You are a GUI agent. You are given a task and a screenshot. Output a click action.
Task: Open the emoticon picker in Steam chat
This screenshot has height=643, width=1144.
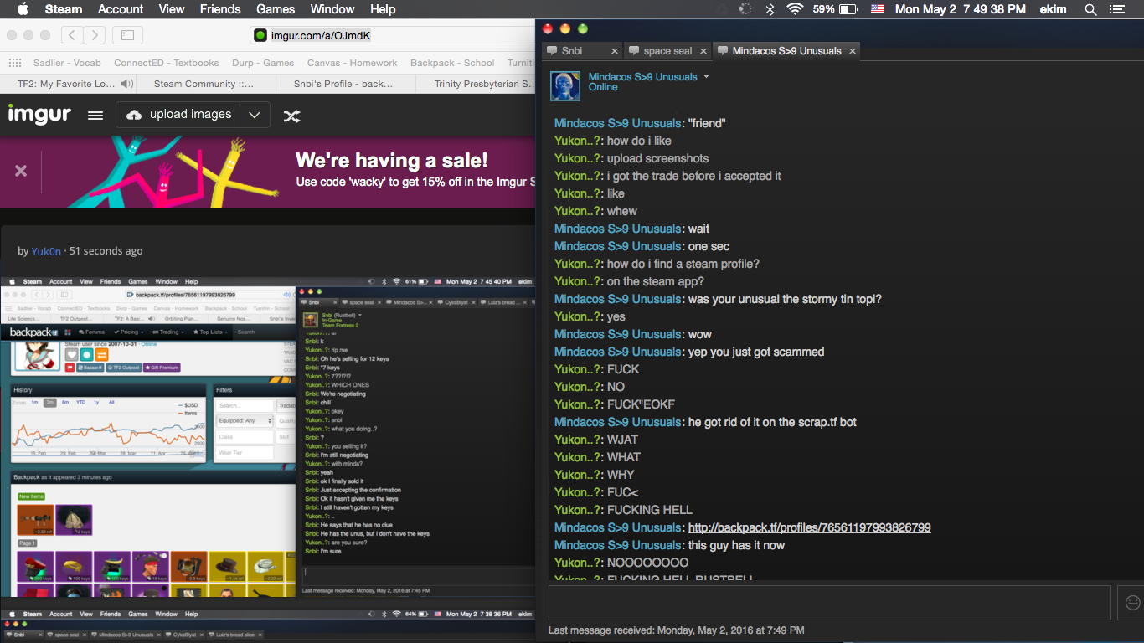1133,603
